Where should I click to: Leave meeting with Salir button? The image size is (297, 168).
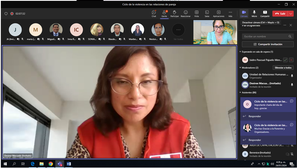280,14
